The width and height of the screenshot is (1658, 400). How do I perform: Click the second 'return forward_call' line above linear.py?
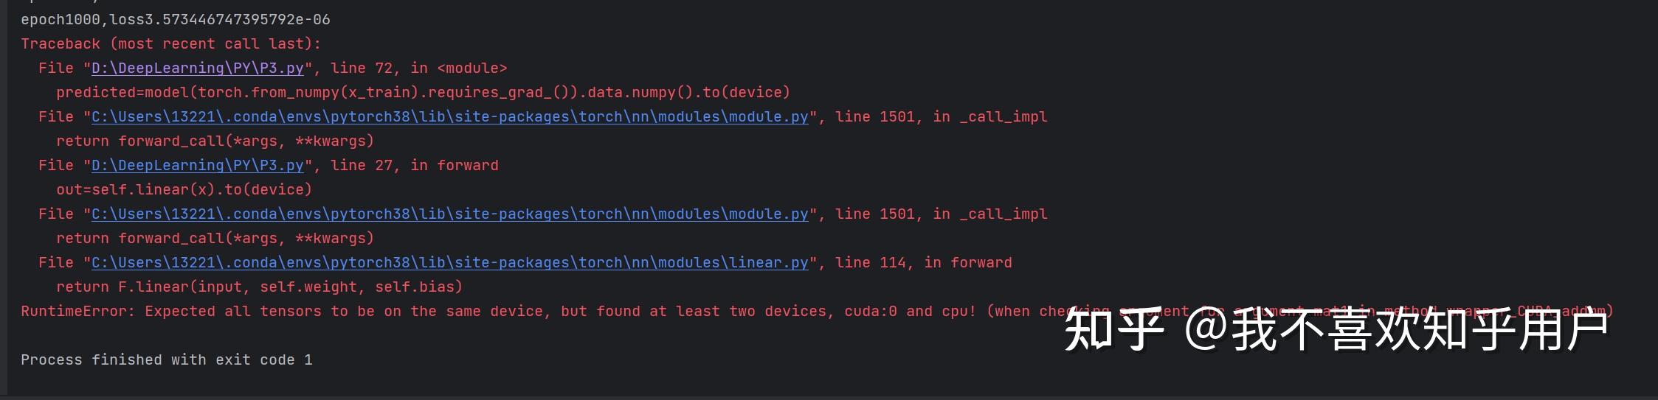(x=215, y=239)
